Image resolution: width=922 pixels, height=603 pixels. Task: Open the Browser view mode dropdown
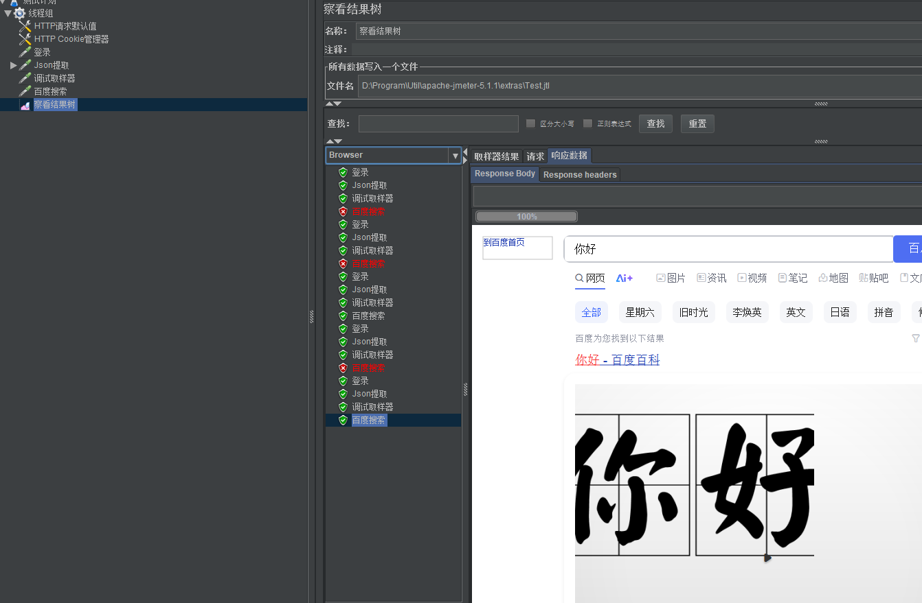tap(455, 155)
